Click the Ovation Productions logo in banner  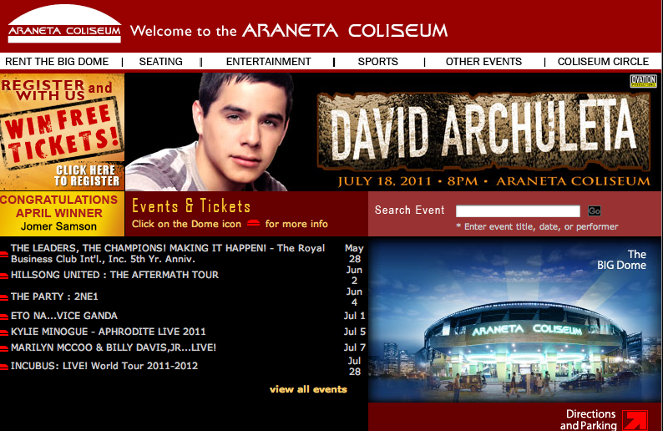pyautogui.click(x=643, y=81)
